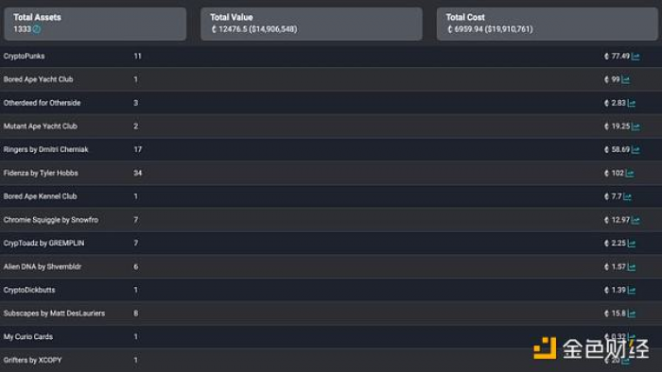This screenshot has width=662, height=372.
Task: Open the chart icon beside Bored Ape Yacht Club
Action: point(626,79)
